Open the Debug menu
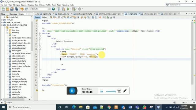Viewport: 196px width, 110px height. pos(42,5)
